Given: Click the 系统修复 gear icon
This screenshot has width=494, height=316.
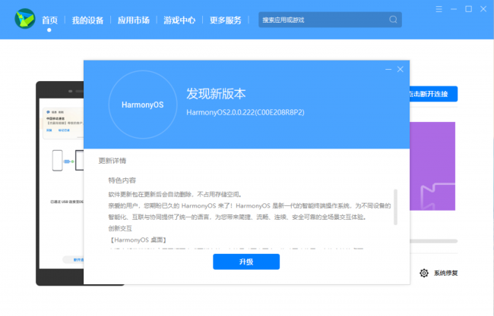Looking at the screenshot, I should pos(424,273).
